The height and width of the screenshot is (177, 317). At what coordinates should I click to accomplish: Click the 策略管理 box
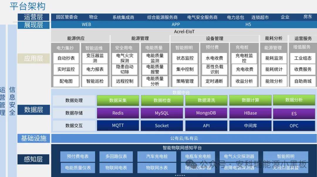[x=185, y=81]
